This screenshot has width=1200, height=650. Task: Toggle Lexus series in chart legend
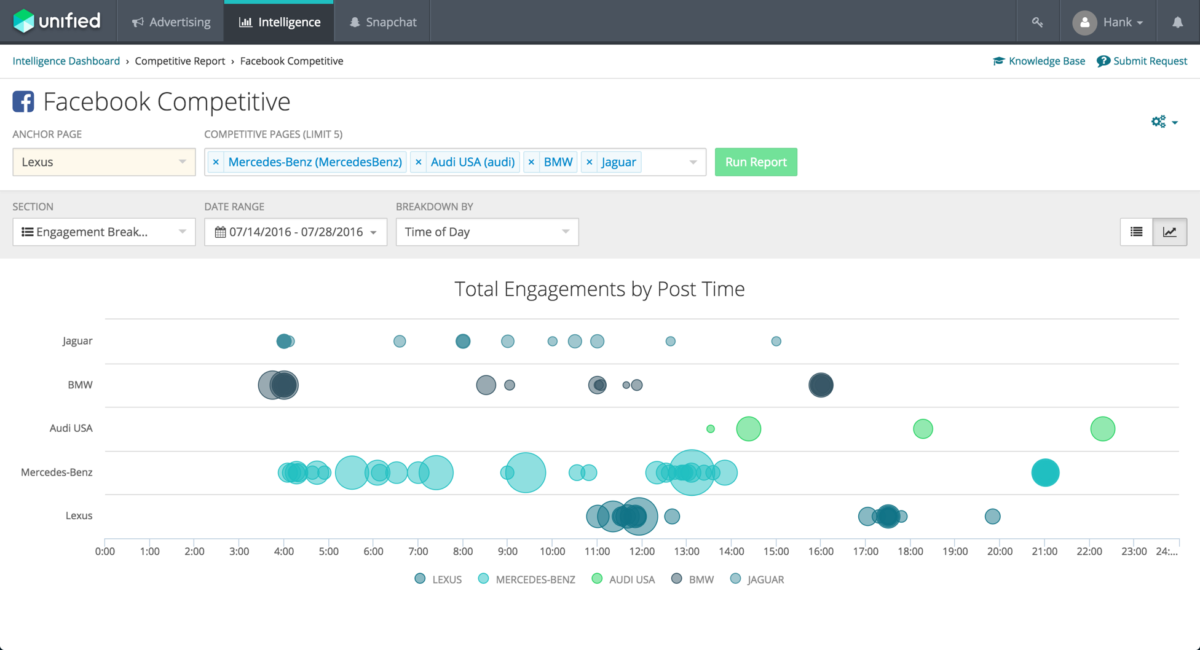[x=438, y=579]
